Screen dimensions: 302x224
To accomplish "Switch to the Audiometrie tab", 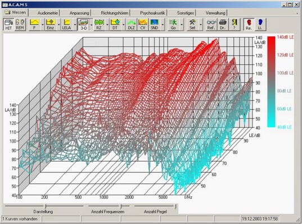I will tap(48, 13).
